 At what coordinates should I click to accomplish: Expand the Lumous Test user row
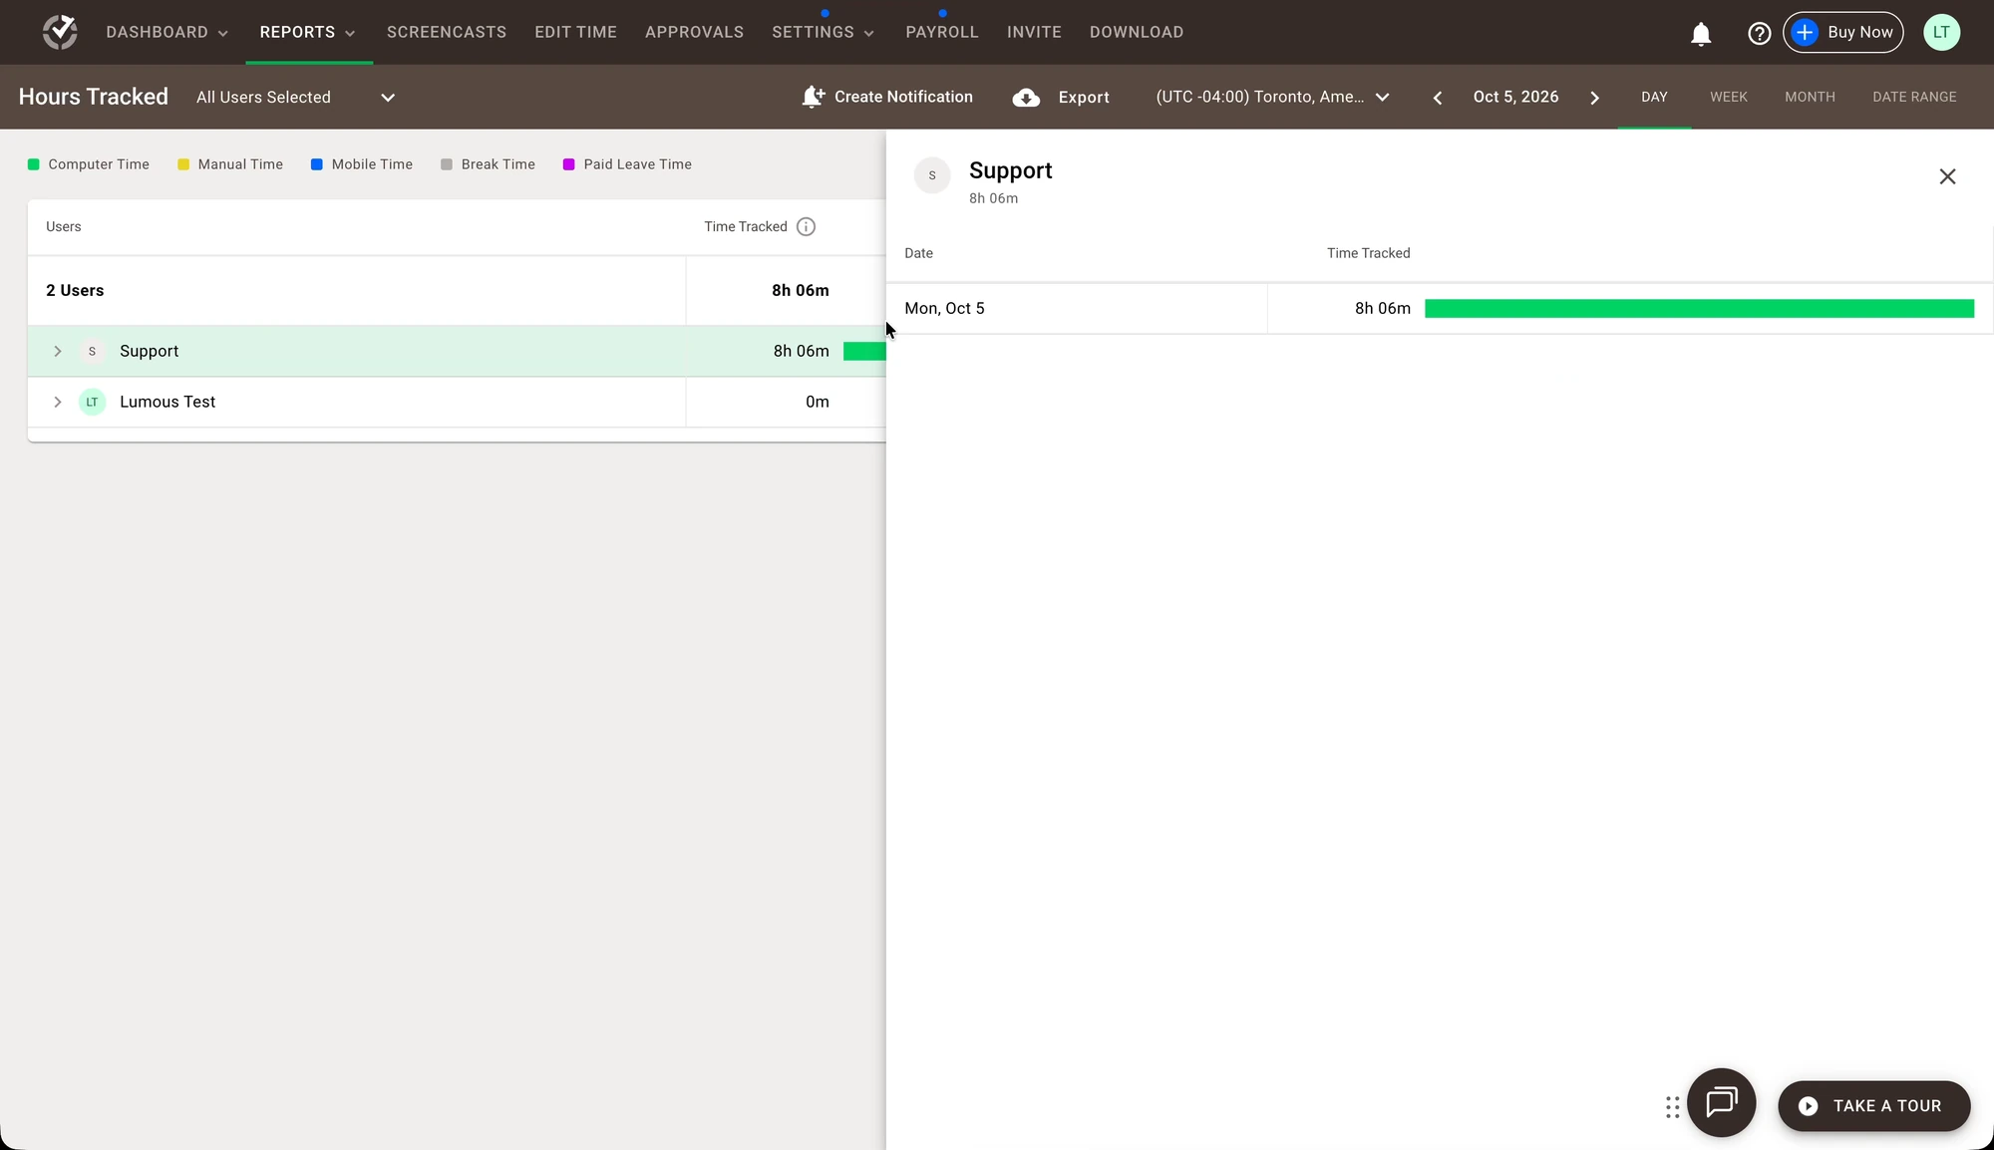pos(58,402)
